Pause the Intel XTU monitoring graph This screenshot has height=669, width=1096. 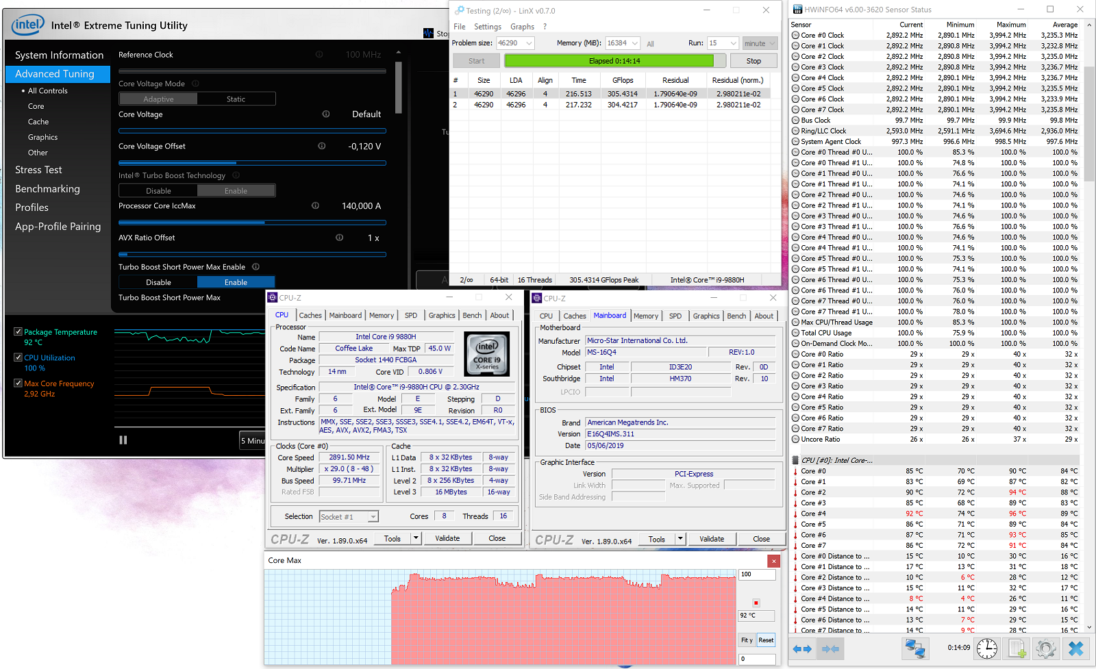point(123,440)
